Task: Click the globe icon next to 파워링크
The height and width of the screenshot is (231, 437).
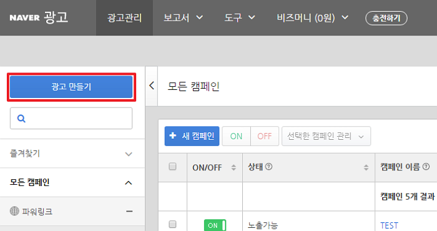Action: pyautogui.click(x=14, y=211)
